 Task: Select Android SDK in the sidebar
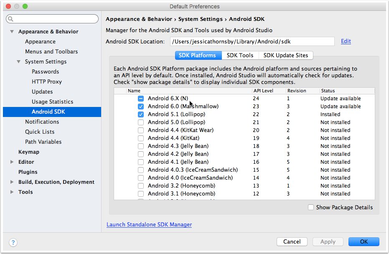(x=52, y=112)
